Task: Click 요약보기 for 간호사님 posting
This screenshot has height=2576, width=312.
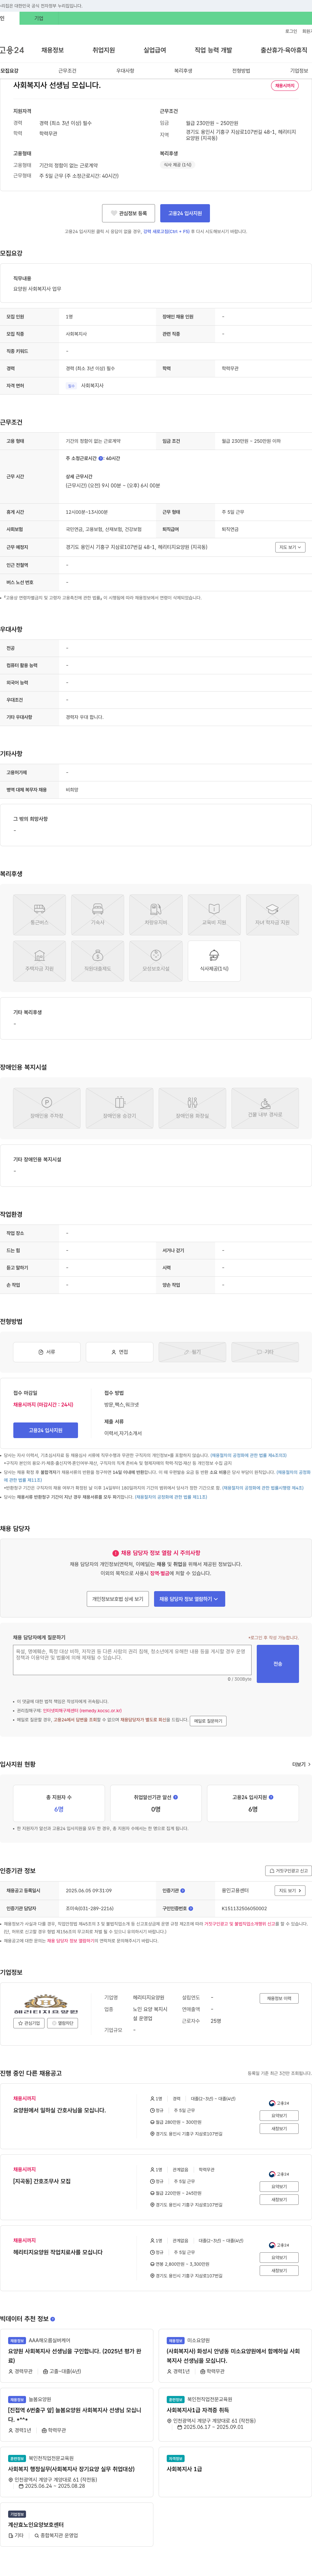Action: (279, 2116)
